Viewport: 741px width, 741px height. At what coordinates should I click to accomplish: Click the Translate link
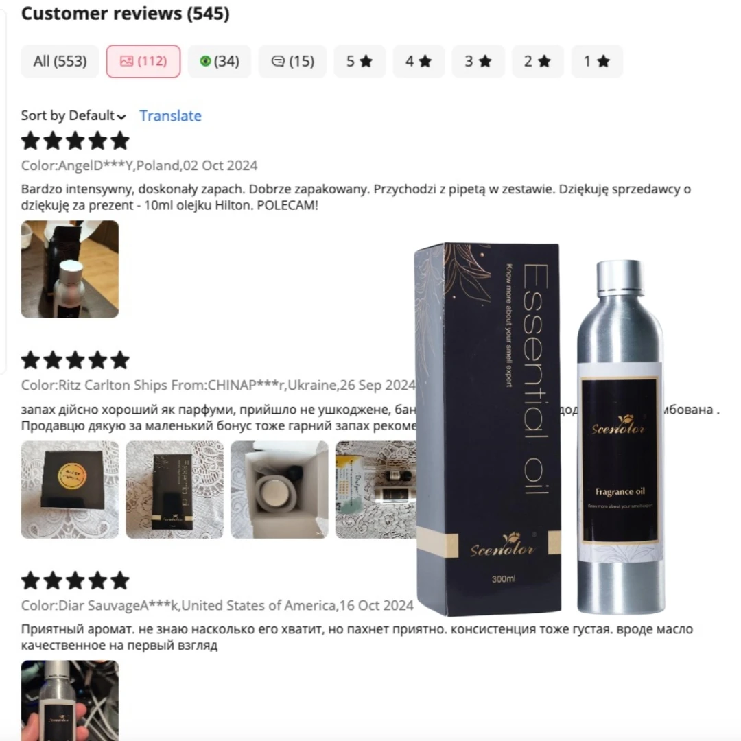tap(171, 116)
